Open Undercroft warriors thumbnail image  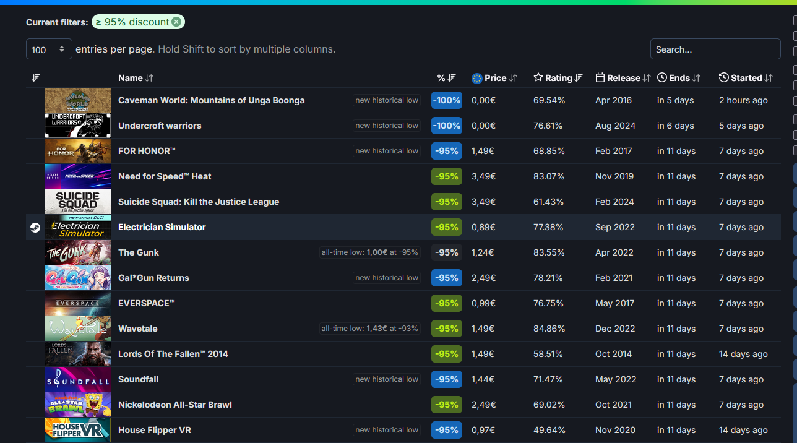[x=77, y=126]
